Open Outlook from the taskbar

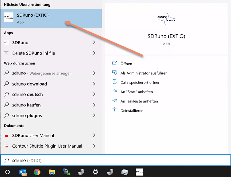(23, 172)
